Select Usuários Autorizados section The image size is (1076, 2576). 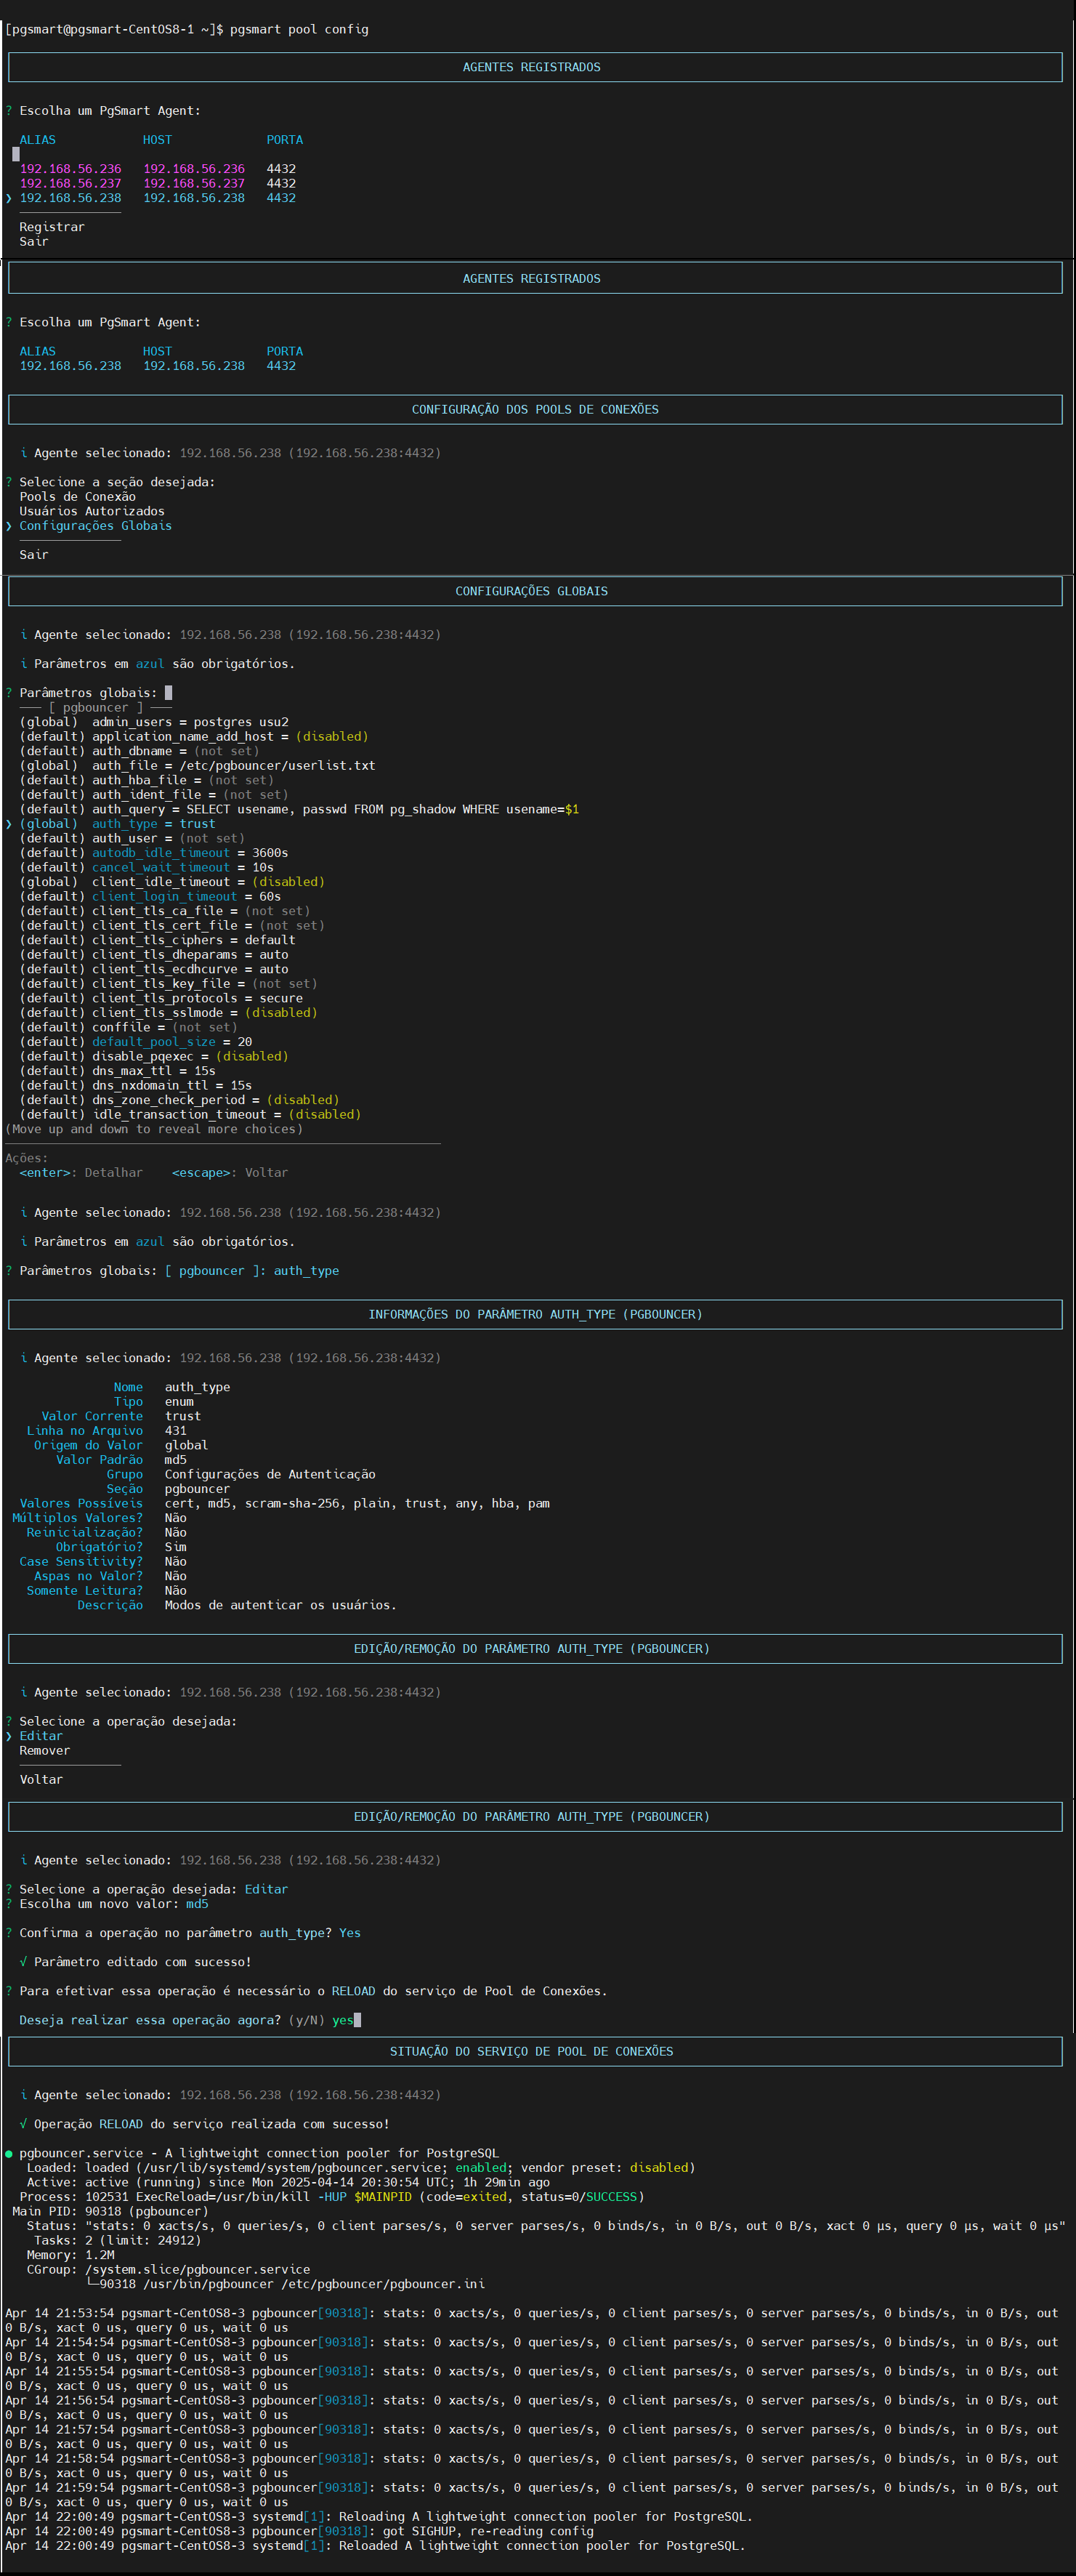(92, 511)
